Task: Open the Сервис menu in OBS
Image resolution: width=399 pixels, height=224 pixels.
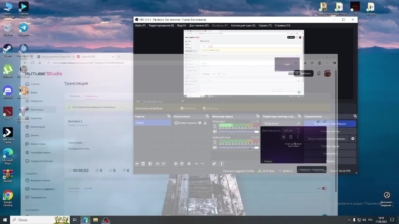Action: 265,26
